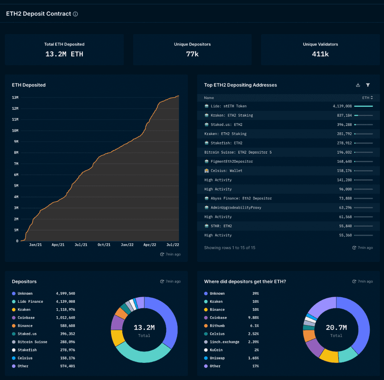Open the High Activity row with 61,568 ETH

288,217
